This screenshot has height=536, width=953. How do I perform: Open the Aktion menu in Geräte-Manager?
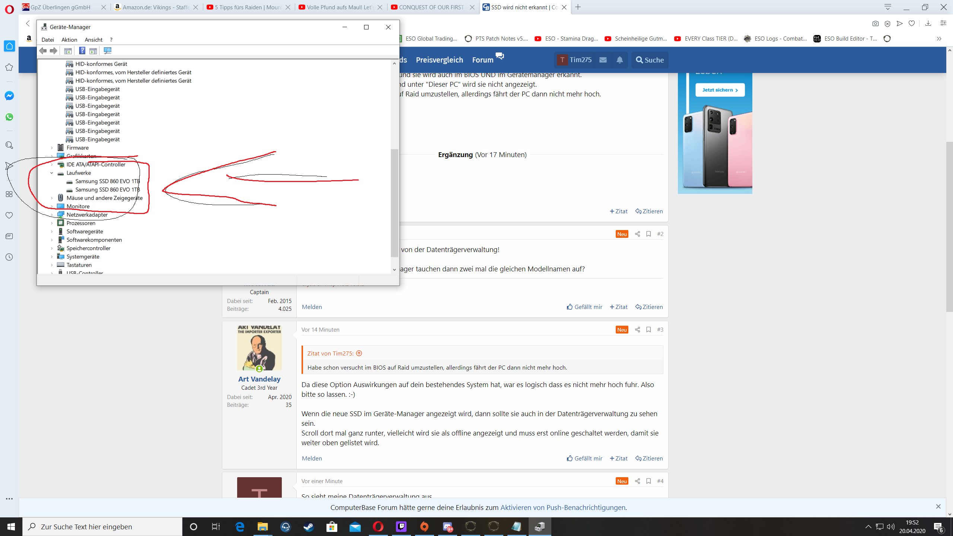(69, 39)
